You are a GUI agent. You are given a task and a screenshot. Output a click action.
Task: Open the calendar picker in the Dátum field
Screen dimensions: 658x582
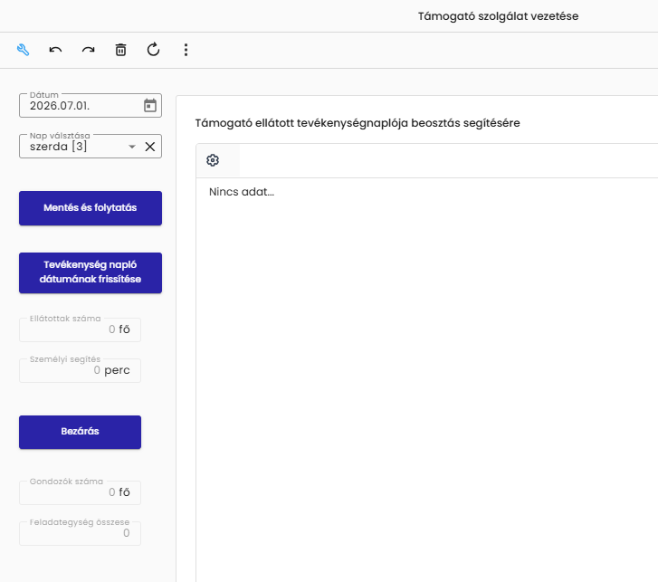tap(150, 105)
